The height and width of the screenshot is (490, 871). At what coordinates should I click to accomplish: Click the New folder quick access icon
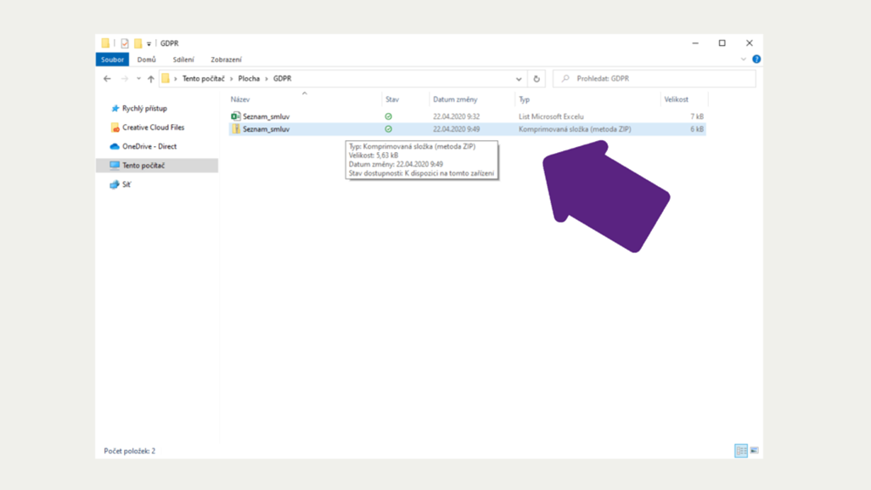pos(138,43)
